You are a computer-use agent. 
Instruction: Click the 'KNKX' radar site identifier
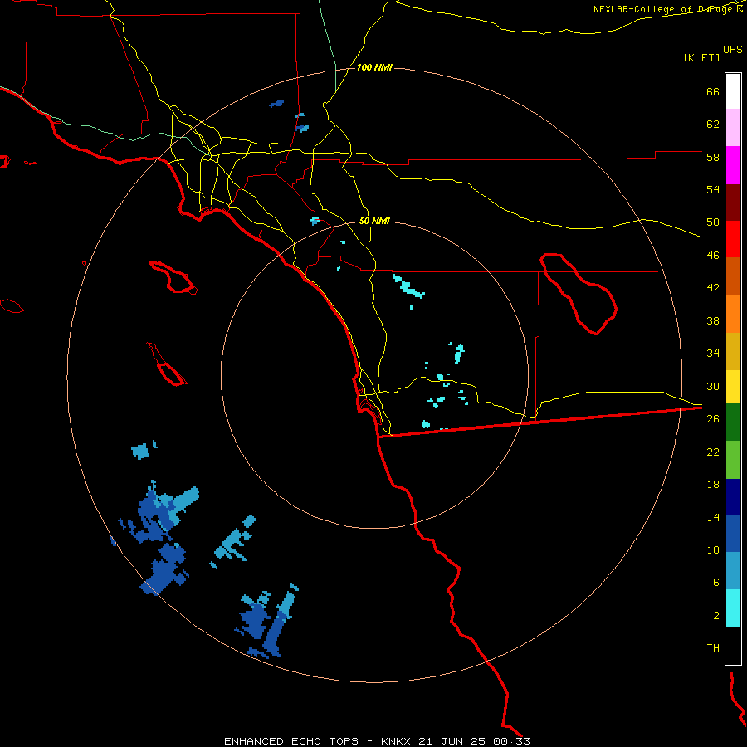coord(397,741)
